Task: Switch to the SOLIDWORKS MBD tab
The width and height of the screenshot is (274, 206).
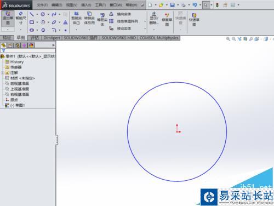Action: 119,38
